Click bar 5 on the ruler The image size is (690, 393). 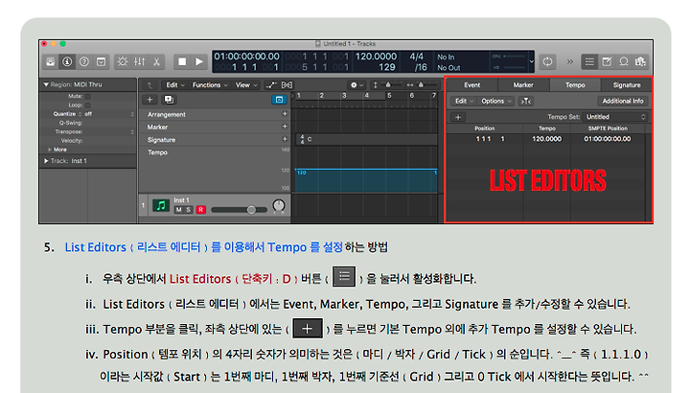(x=389, y=96)
